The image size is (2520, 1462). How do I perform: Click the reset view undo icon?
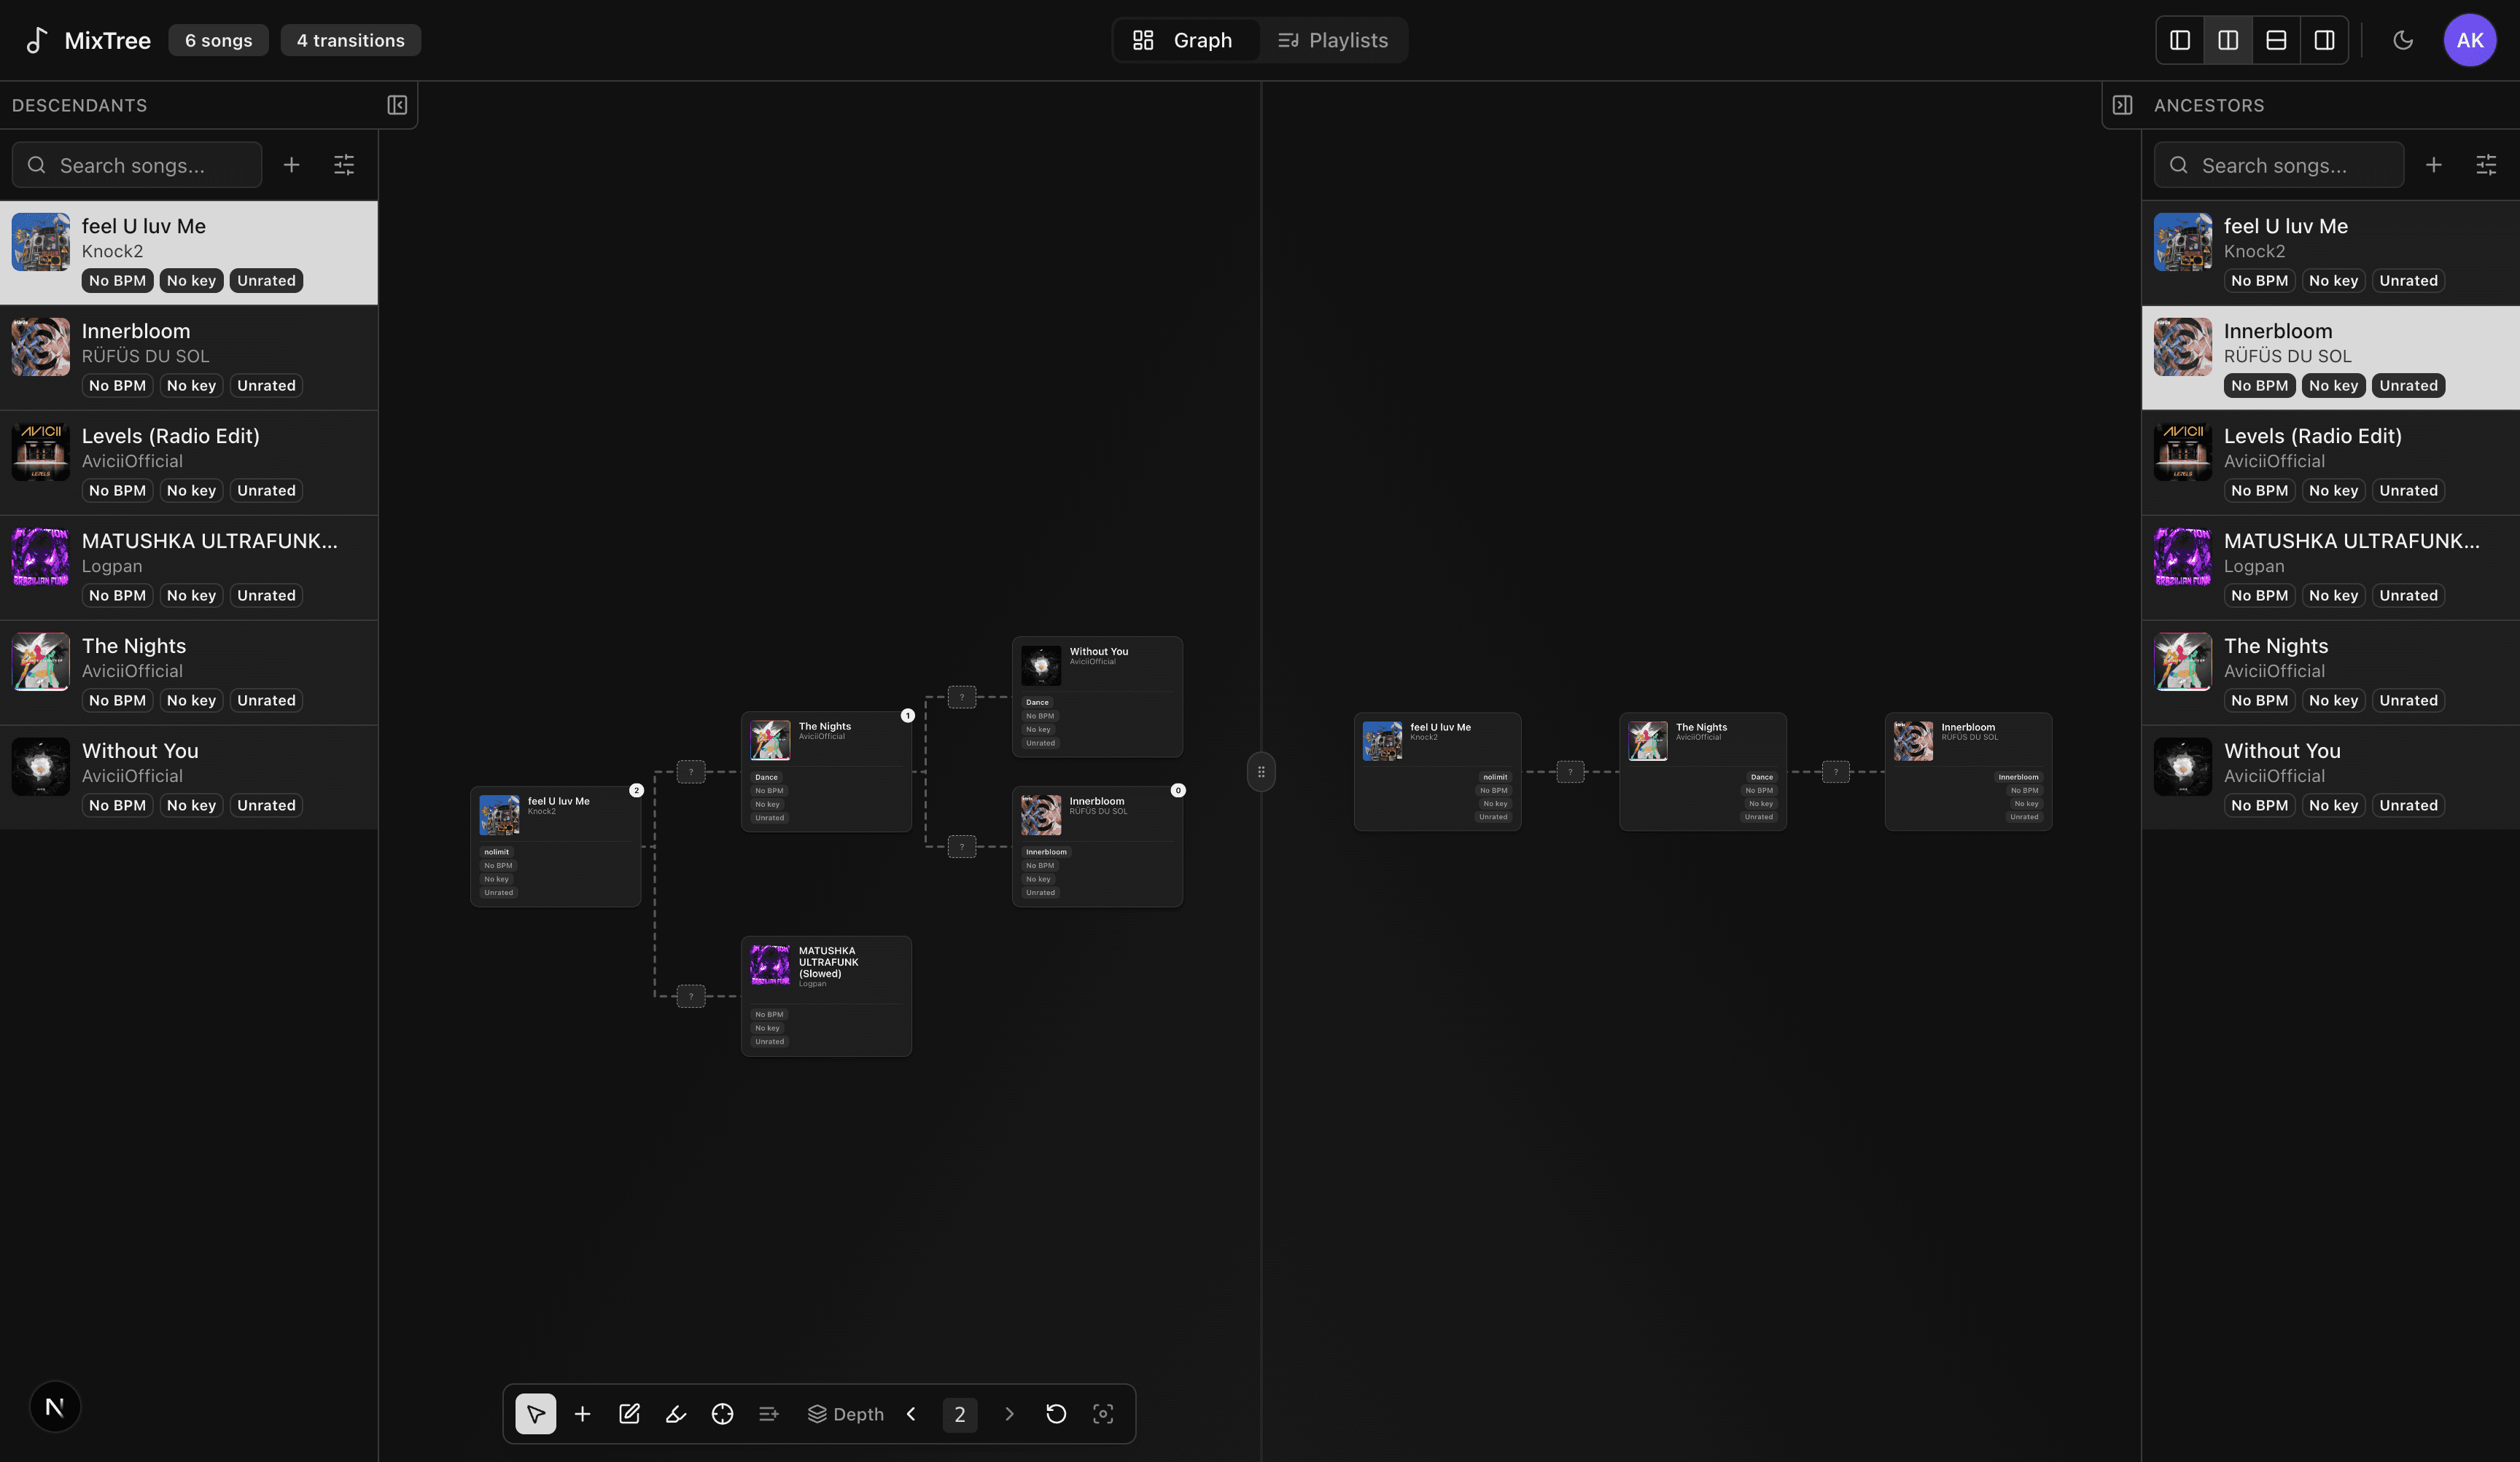[1056, 1414]
